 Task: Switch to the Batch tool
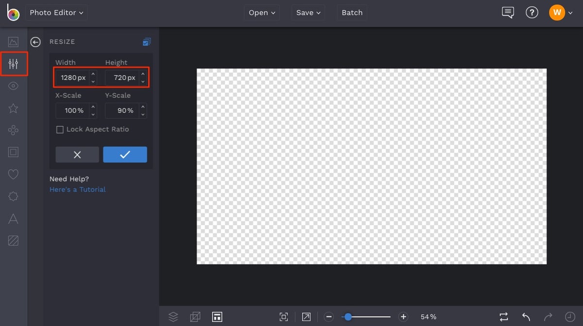pyautogui.click(x=352, y=13)
